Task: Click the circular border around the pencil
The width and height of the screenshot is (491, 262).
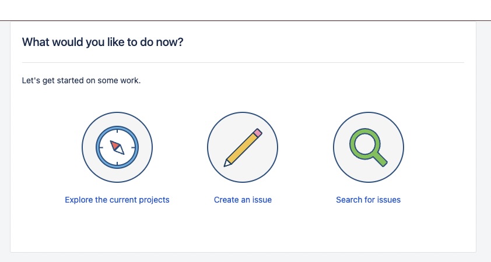Action: pyautogui.click(x=208, y=147)
